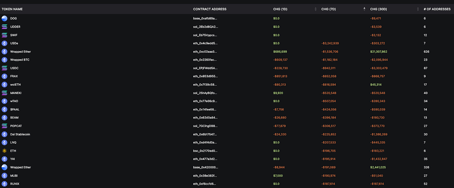Select the MANEKI token name

pos(16,93)
